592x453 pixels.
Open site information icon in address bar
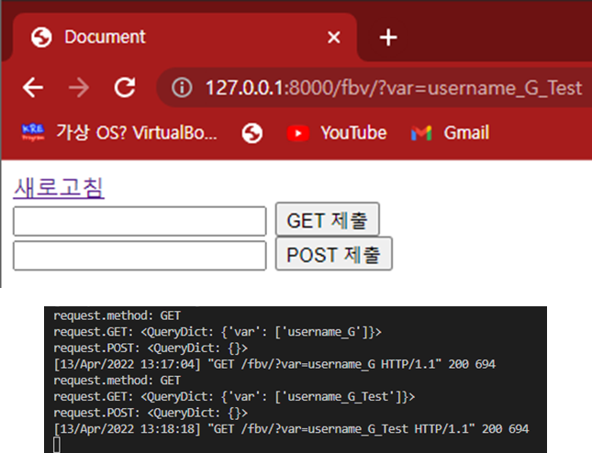click(182, 87)
